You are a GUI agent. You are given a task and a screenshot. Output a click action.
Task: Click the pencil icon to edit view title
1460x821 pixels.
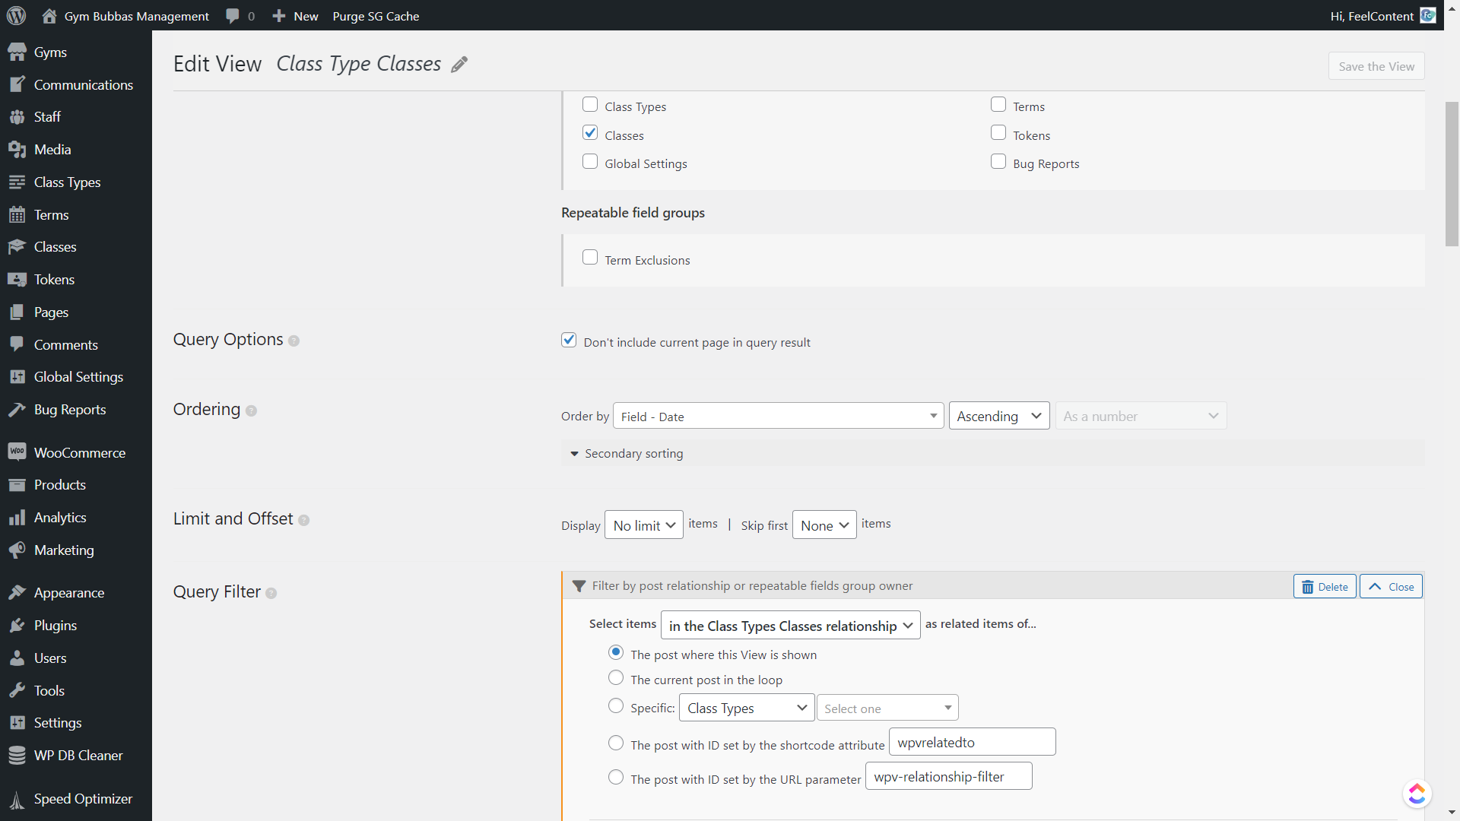pyautogui.click(x=459, y=65)
